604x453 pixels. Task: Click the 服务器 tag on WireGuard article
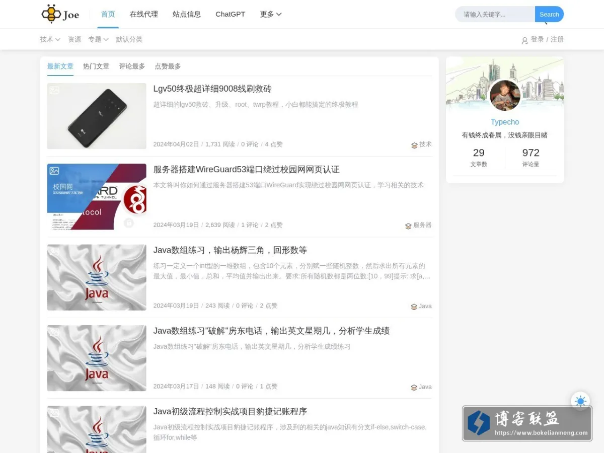coord(422,225)
